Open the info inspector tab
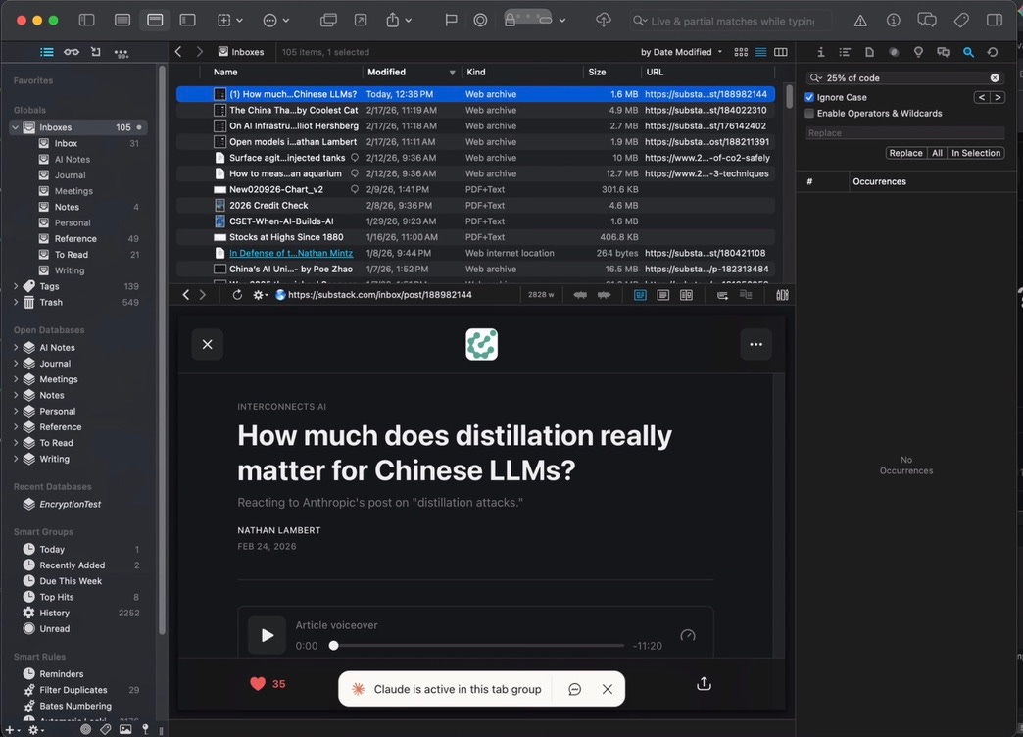The image size is (1023, 737). click(820, 52)
